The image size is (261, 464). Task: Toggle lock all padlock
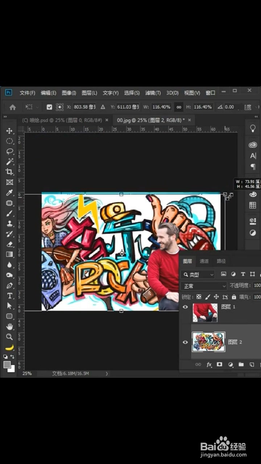point(234,297)
